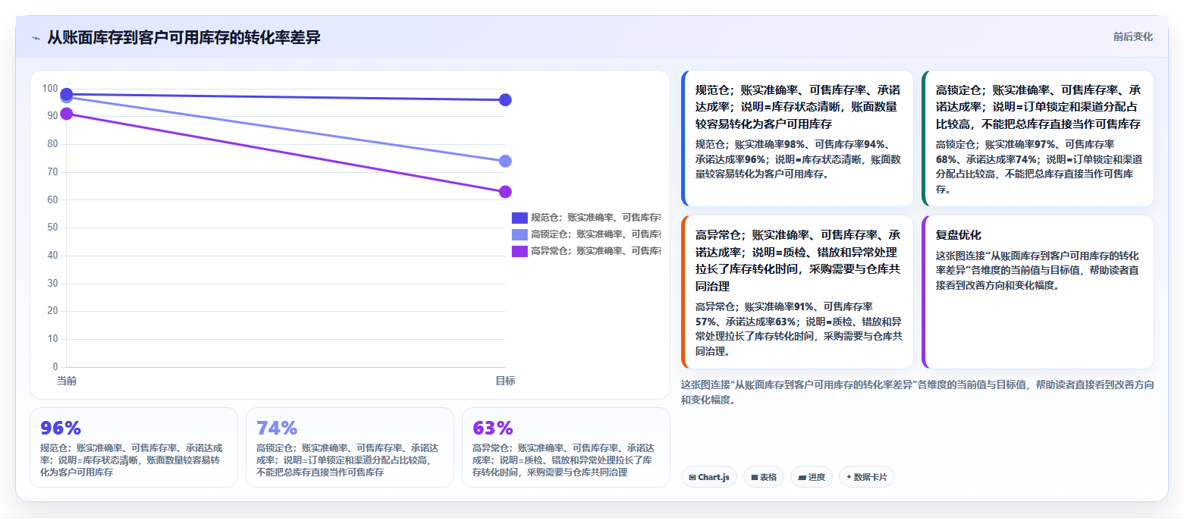Click the dark blue 规范仓 legend swatch
Viewport: 1184px width, 518px height.
[520, 218]
